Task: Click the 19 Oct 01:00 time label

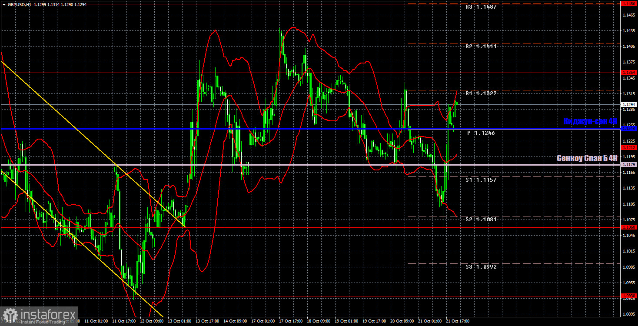Action: click(346, 322)
